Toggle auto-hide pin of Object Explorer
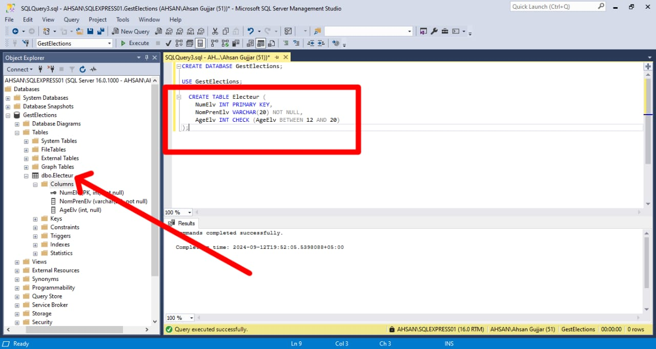Screen dimensions: 656x349 [x=147, y=58]
